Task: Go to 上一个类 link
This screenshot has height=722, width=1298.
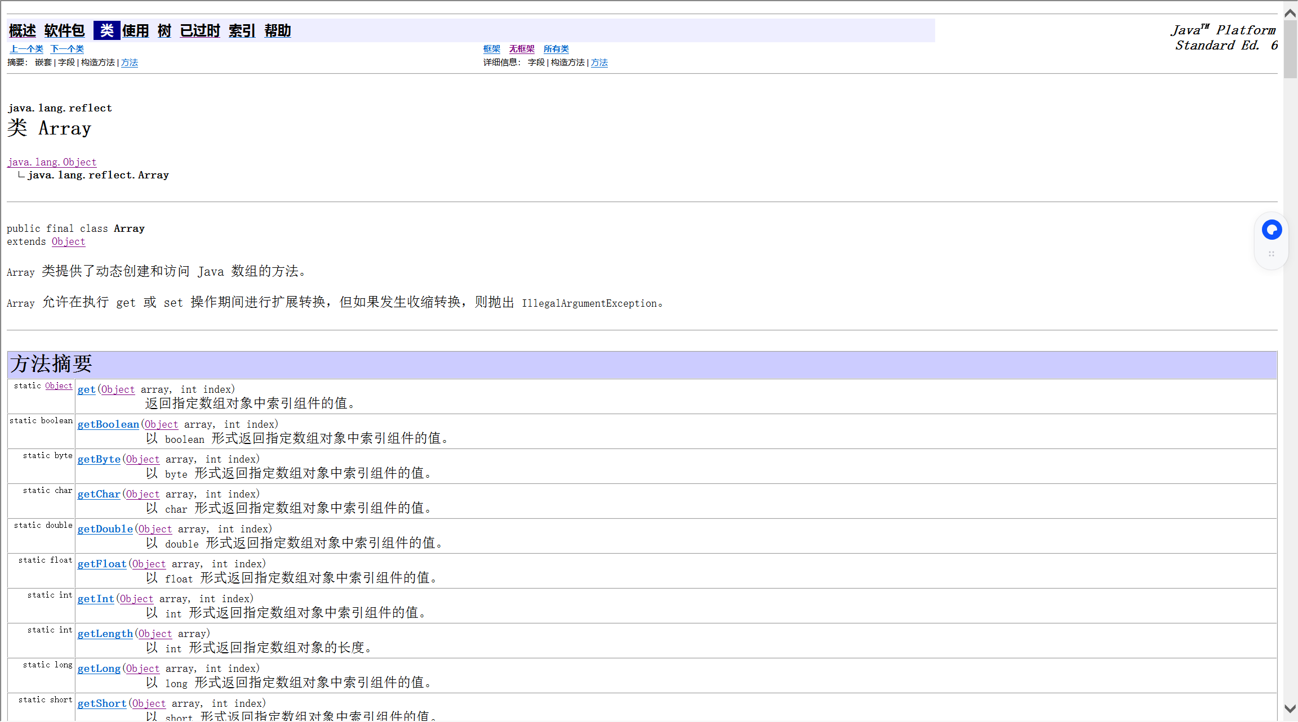Action: (x=26, y=49)
